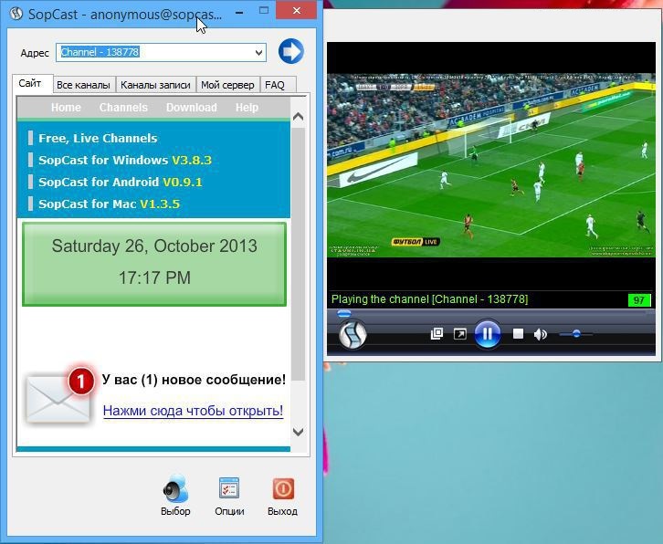Click the Нажми сюда чтобы открыть link

(x=193, y=411)
